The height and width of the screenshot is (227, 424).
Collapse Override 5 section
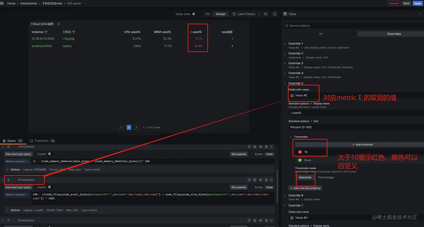pyautogui.click(x=285, y=83)
